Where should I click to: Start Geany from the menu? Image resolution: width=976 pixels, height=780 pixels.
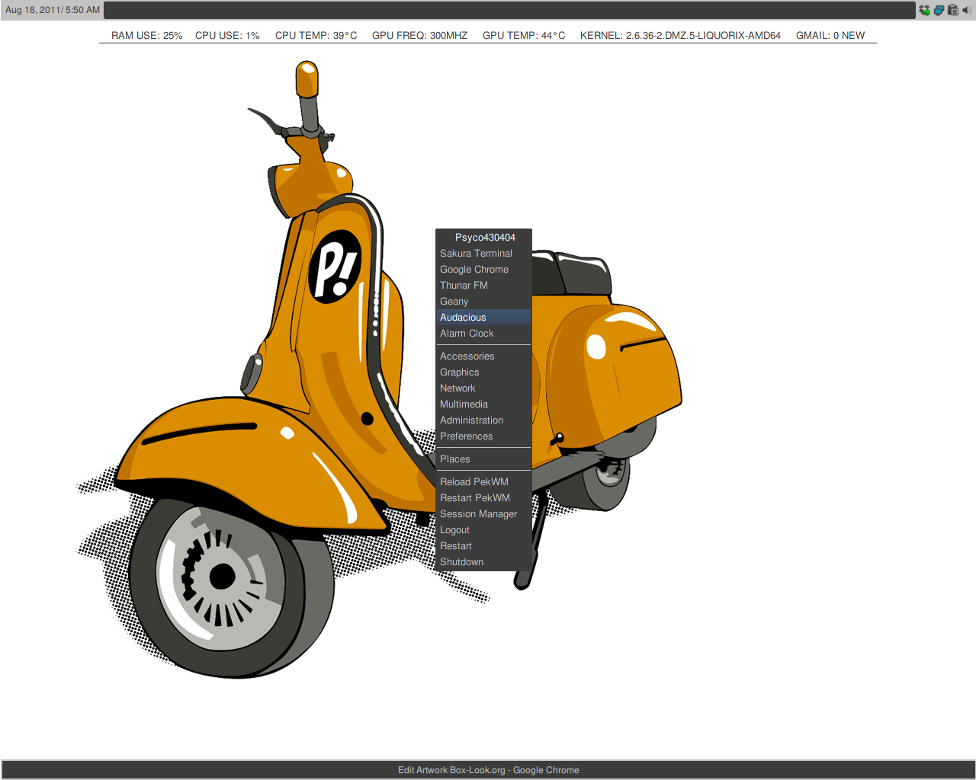pyautogui.click(x=483, y=302)
